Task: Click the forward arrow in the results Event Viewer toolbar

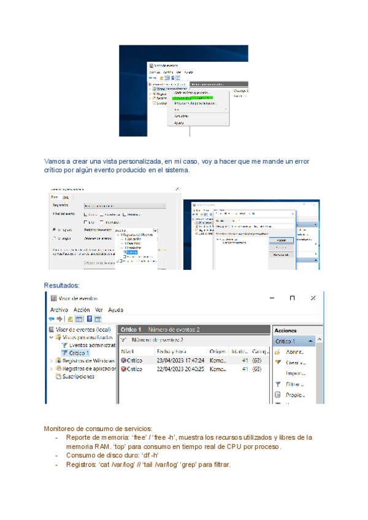Action: click(x=59, y=319)
